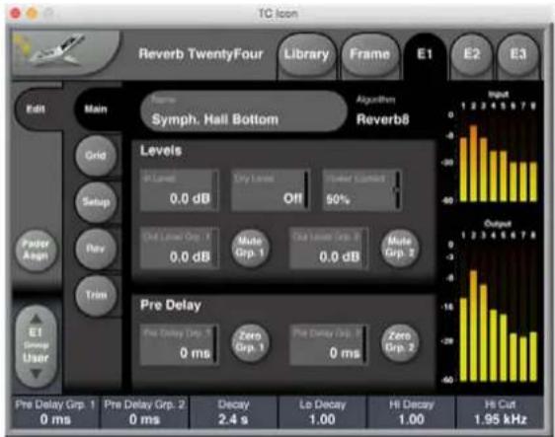Viewport: 555px width, 437px height.
Task: Select the Decay 2.4 s fader cell
Action: tap(234, 412)
